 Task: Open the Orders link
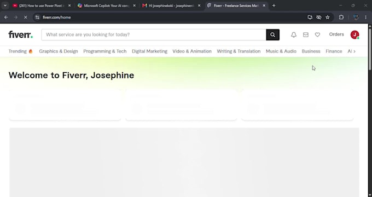pos(336,34)
